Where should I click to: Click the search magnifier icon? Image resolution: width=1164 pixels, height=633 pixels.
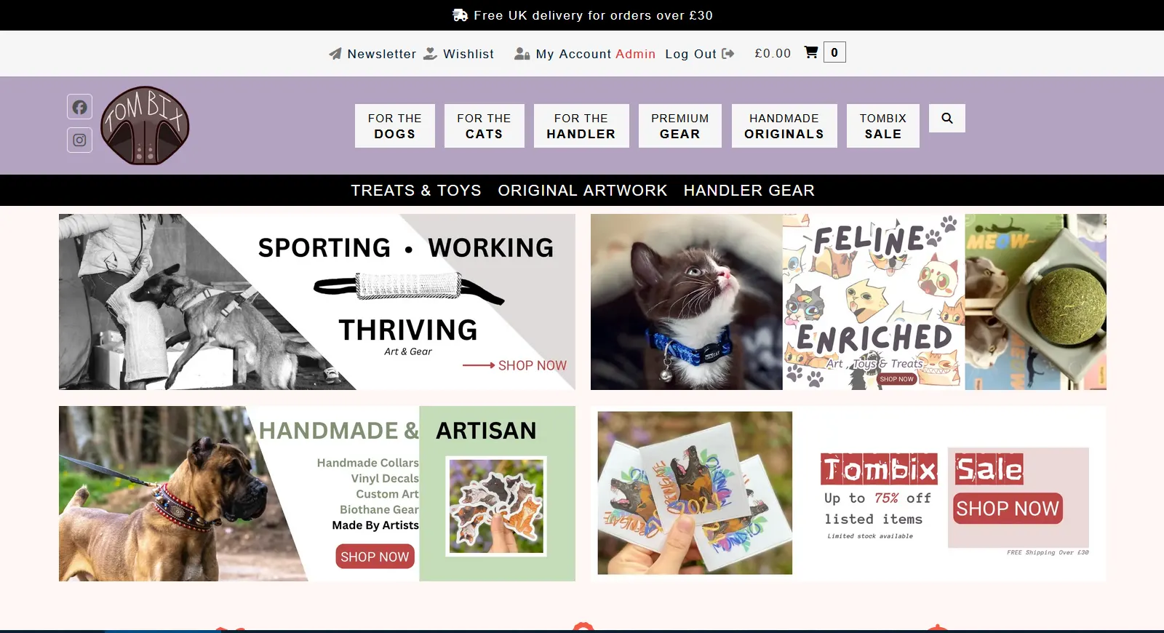point(947,118)
